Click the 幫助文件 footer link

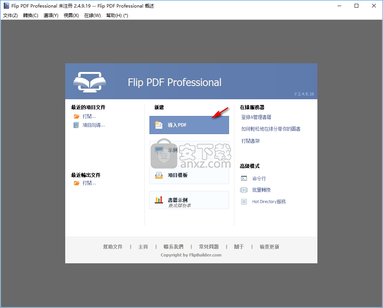pyautogui.click(x=113, y=247)
